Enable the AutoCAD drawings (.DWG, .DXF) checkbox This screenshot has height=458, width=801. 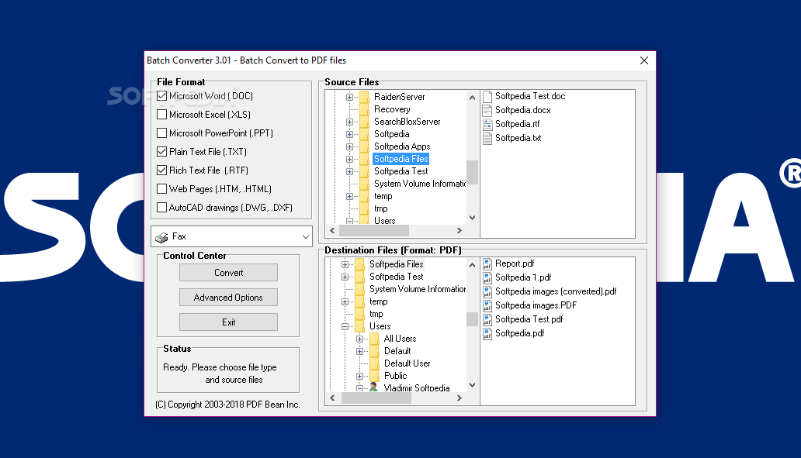pyautogui.click(x=162, y=208)
